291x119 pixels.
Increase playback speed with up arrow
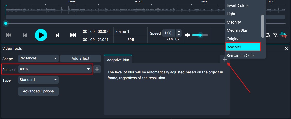[x=179, y=31]
